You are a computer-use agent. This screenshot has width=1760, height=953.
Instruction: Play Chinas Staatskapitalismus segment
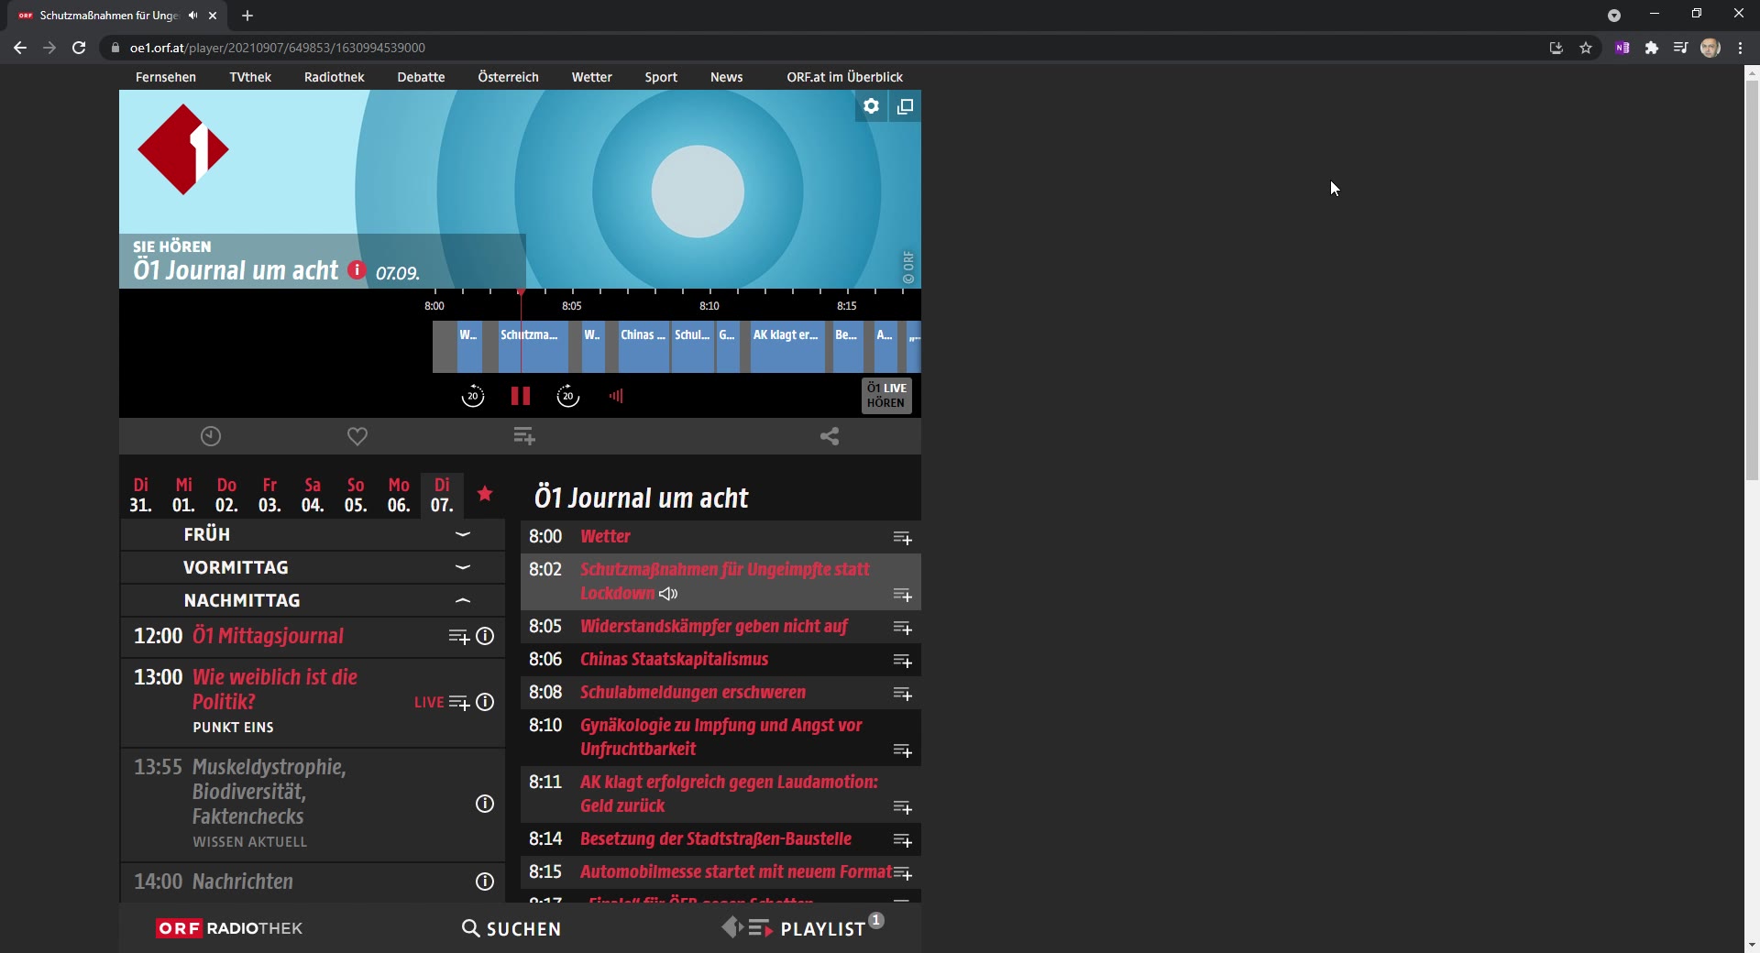click(675, 659)
